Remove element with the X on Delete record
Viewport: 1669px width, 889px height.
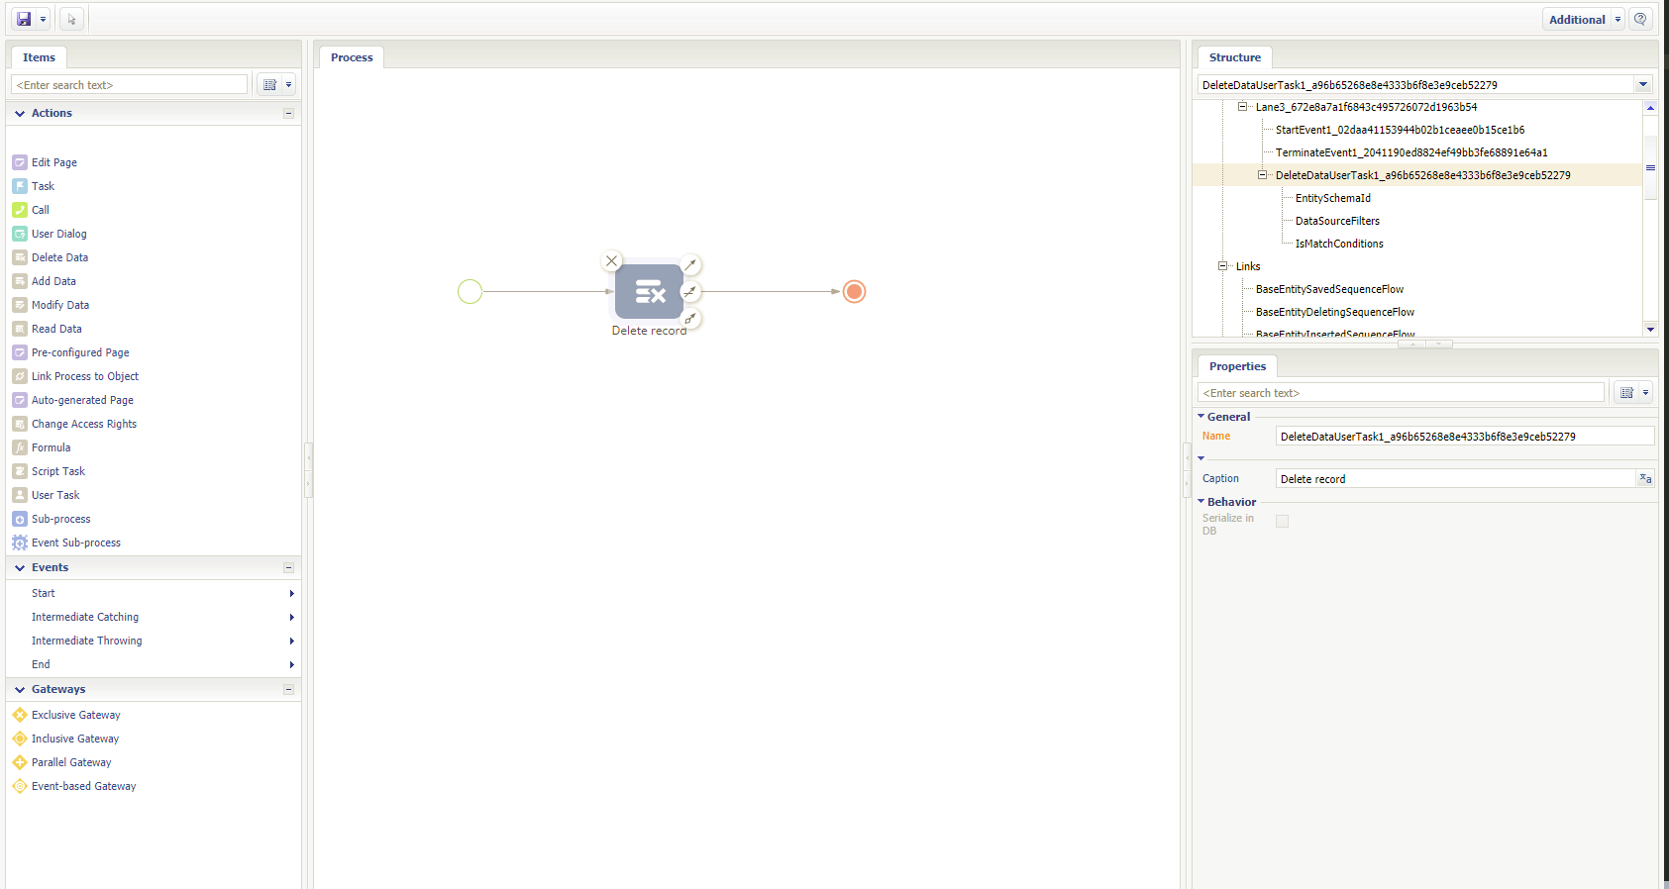click(612, 261)
